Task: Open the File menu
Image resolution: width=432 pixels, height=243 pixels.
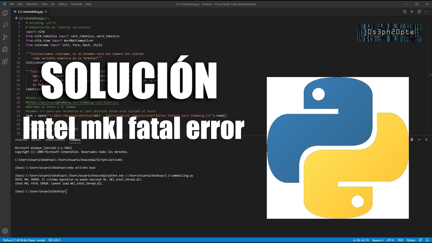Action: [x=12, y=4]
